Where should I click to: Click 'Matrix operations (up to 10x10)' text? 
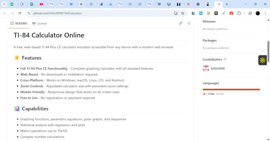[x=44, y=131]
